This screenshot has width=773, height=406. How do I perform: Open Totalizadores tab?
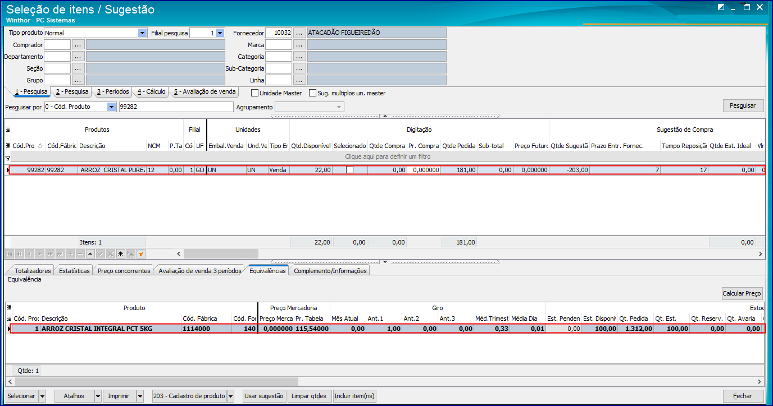pos(33,271)
